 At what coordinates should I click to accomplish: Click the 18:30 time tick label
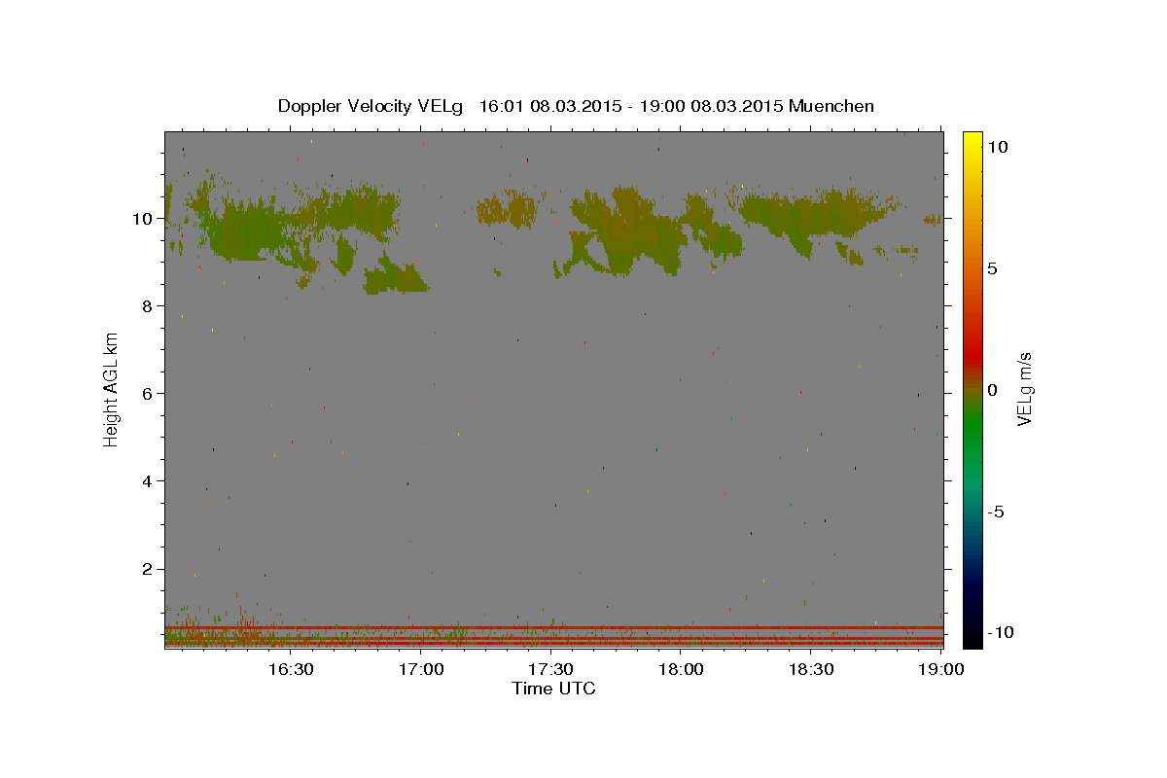[812, 669]
